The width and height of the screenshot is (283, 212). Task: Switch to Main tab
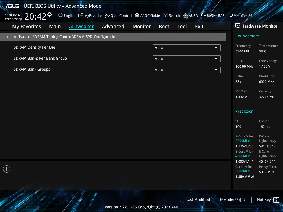point(55,26)
